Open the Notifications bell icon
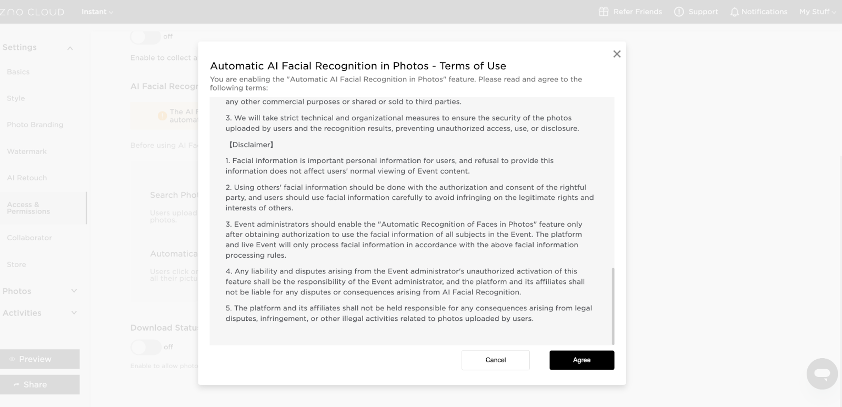 734,12
